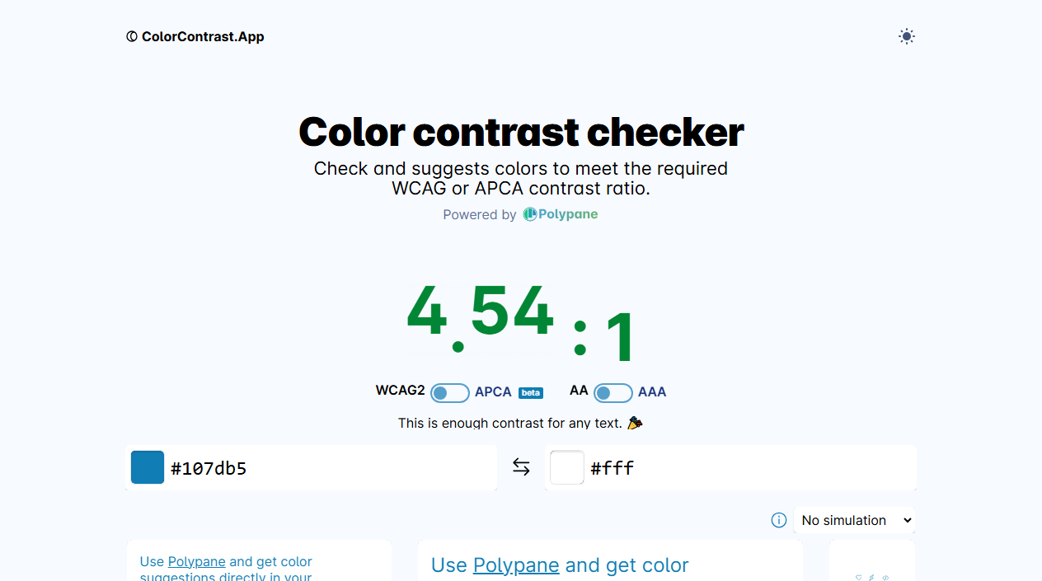Toggle the rating level from AA to AAA
Viewport: 1042px width, 581px height.
point(613,392)
